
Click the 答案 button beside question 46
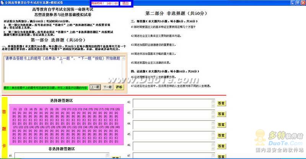(x=221, y=146)
